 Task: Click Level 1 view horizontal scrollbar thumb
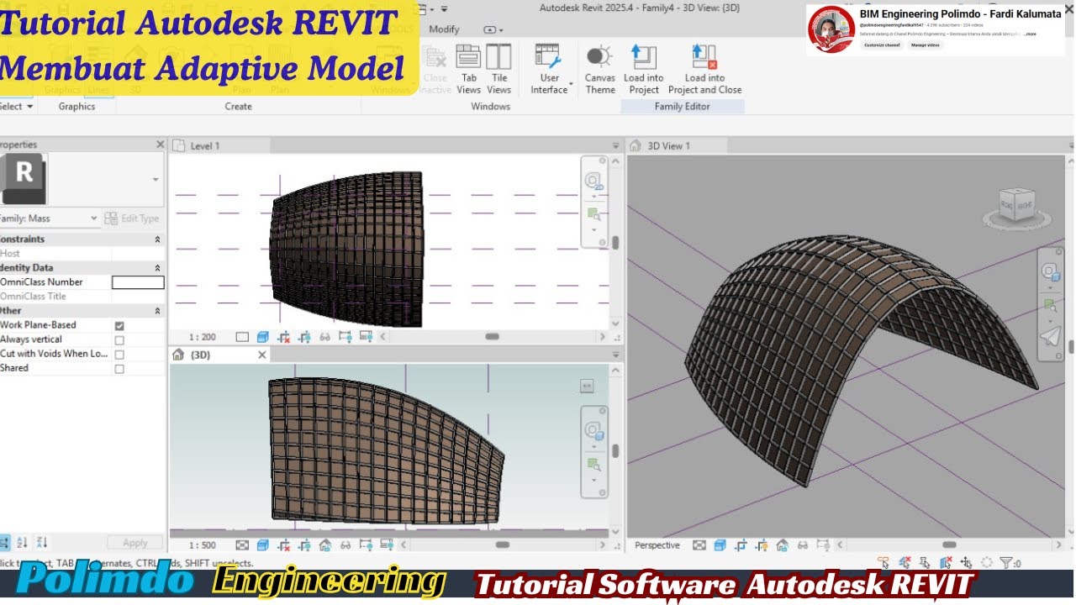[x=493, y=337]
